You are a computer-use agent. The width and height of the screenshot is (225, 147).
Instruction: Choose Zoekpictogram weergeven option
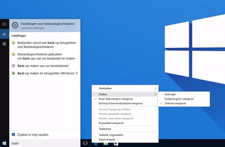coord(184,99)
